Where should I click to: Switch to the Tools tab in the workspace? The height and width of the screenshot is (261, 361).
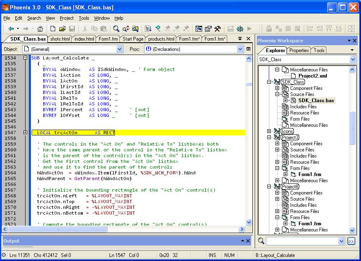tap(319, 50)
